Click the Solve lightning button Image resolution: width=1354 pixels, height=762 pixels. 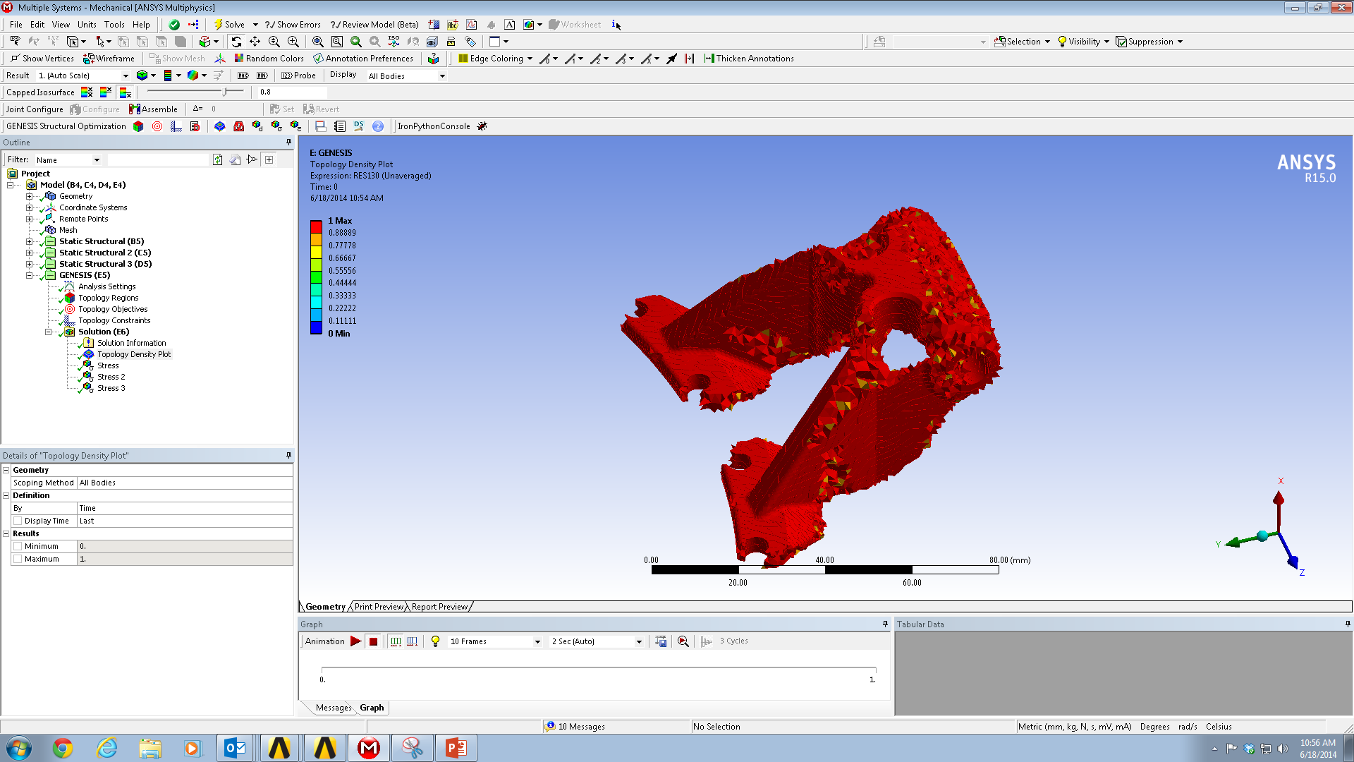[x=228, y=24]
